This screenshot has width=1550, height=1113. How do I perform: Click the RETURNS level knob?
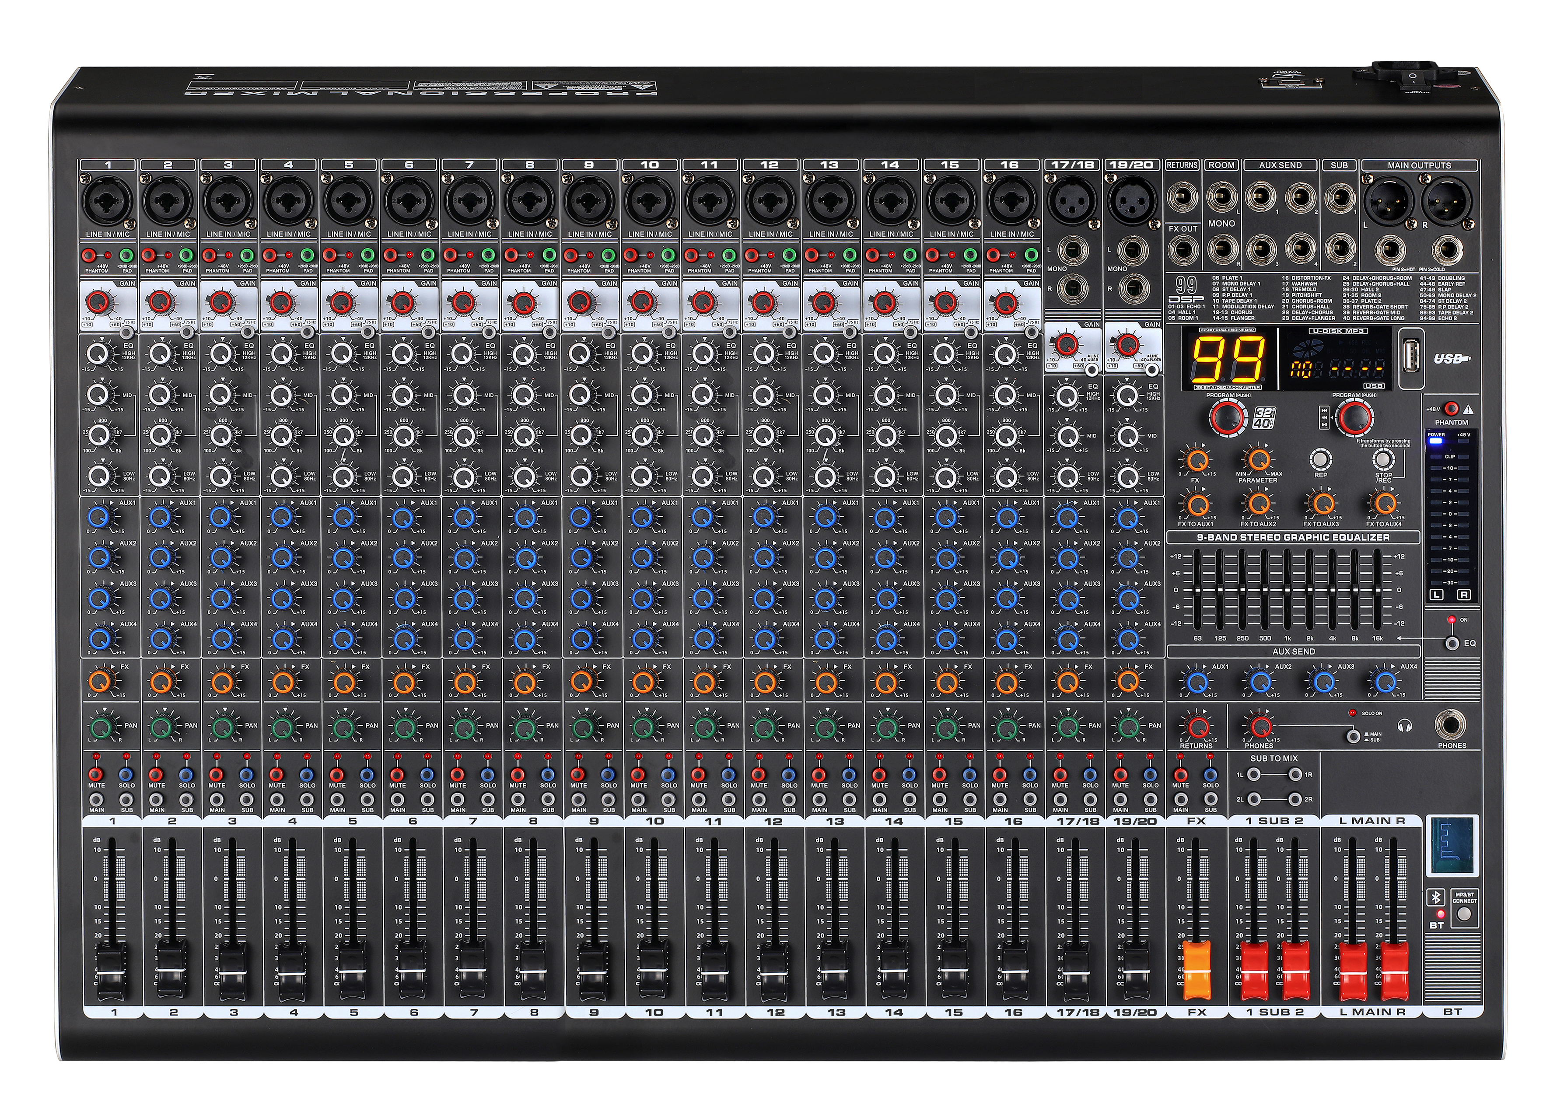tap(1197, 727)
